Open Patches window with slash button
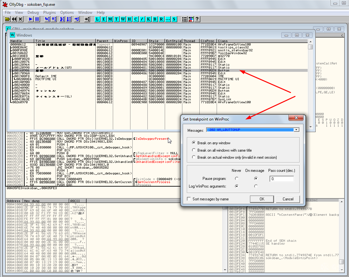Viewport: 349px width, 277px height. coord(142,19)
